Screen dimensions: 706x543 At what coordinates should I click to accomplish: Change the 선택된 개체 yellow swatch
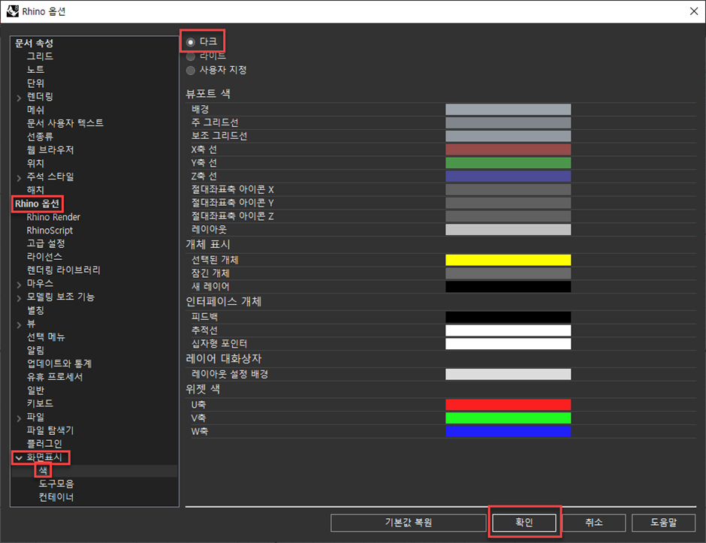(508, 260)
